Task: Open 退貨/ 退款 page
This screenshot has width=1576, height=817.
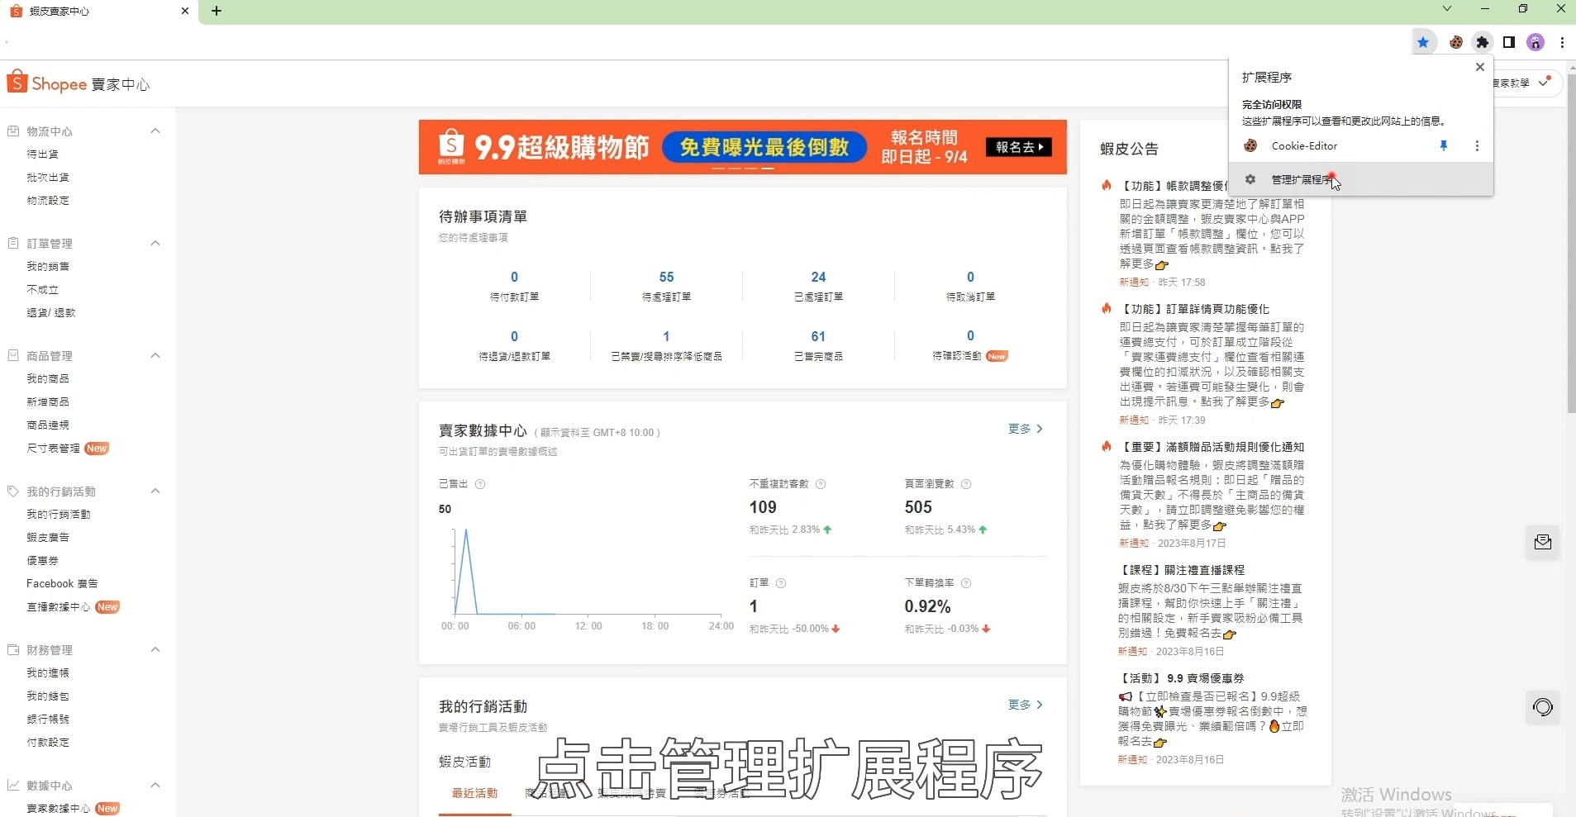Action: [x=51, y=312]
